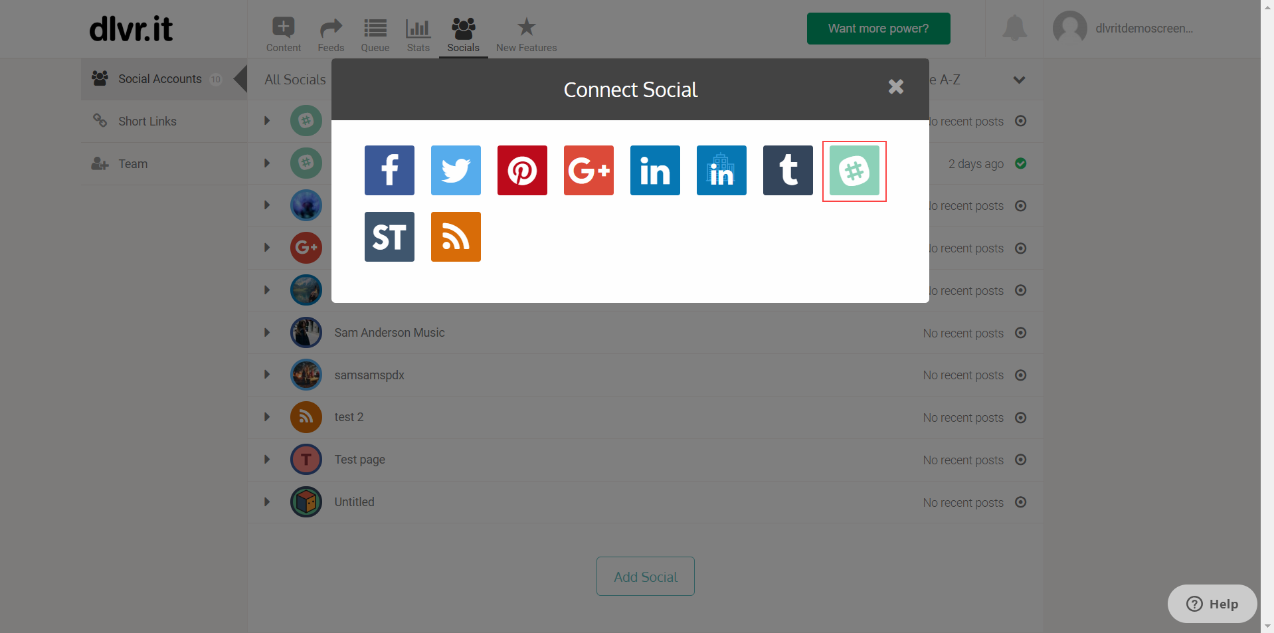Screen dimensions: 1274x633
Task: Click the Want more power? button
Action: [x=878, y=29]
